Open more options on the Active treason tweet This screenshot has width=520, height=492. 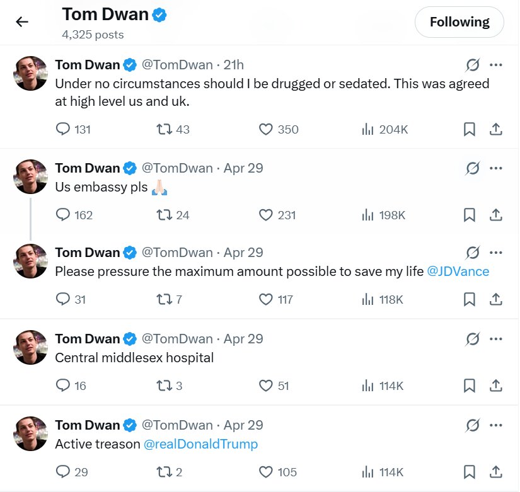point(496,425)
